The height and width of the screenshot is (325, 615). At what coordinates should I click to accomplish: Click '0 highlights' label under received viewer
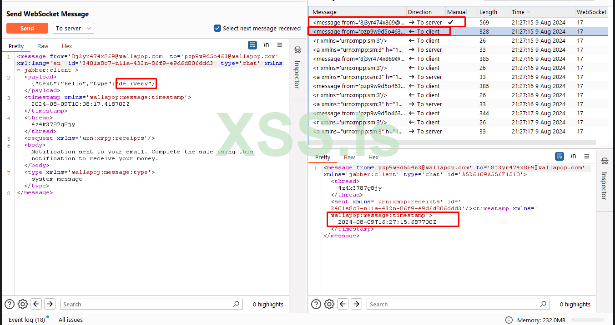(x=575, y=304)
